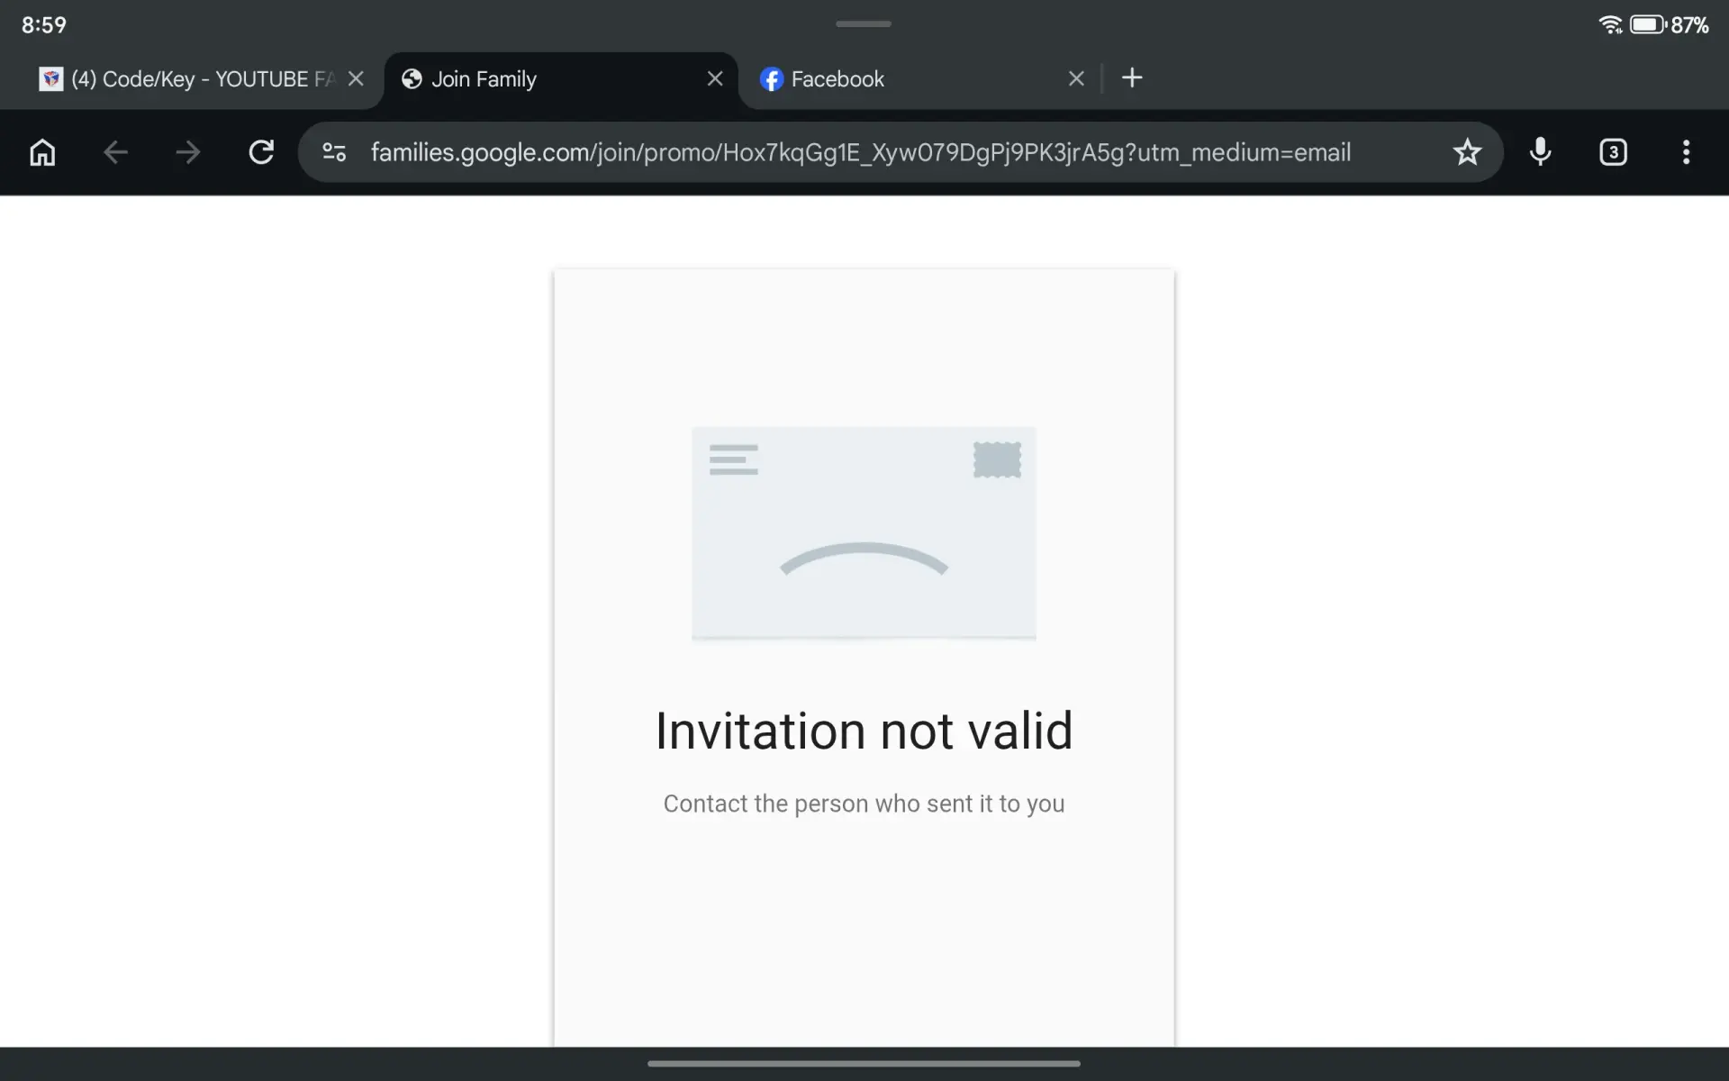The height and width of the screenshot is (1081, 1729).
Task: Tap the 8:59 clock in status bar
Action: (44, 25)
